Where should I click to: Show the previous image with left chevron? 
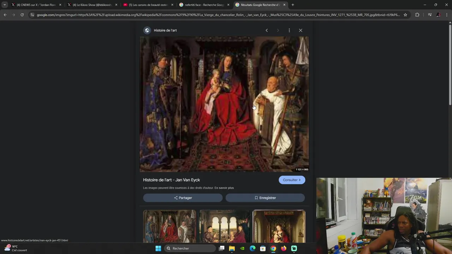click(267, 30)
